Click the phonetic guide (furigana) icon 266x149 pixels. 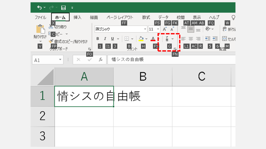(x=167, y=39)
